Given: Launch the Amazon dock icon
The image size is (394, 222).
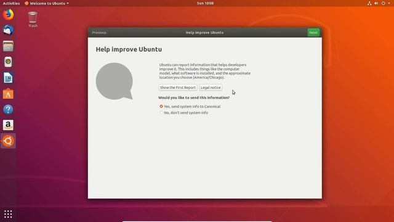Looking at the screenshot, I should pos(8,125).
